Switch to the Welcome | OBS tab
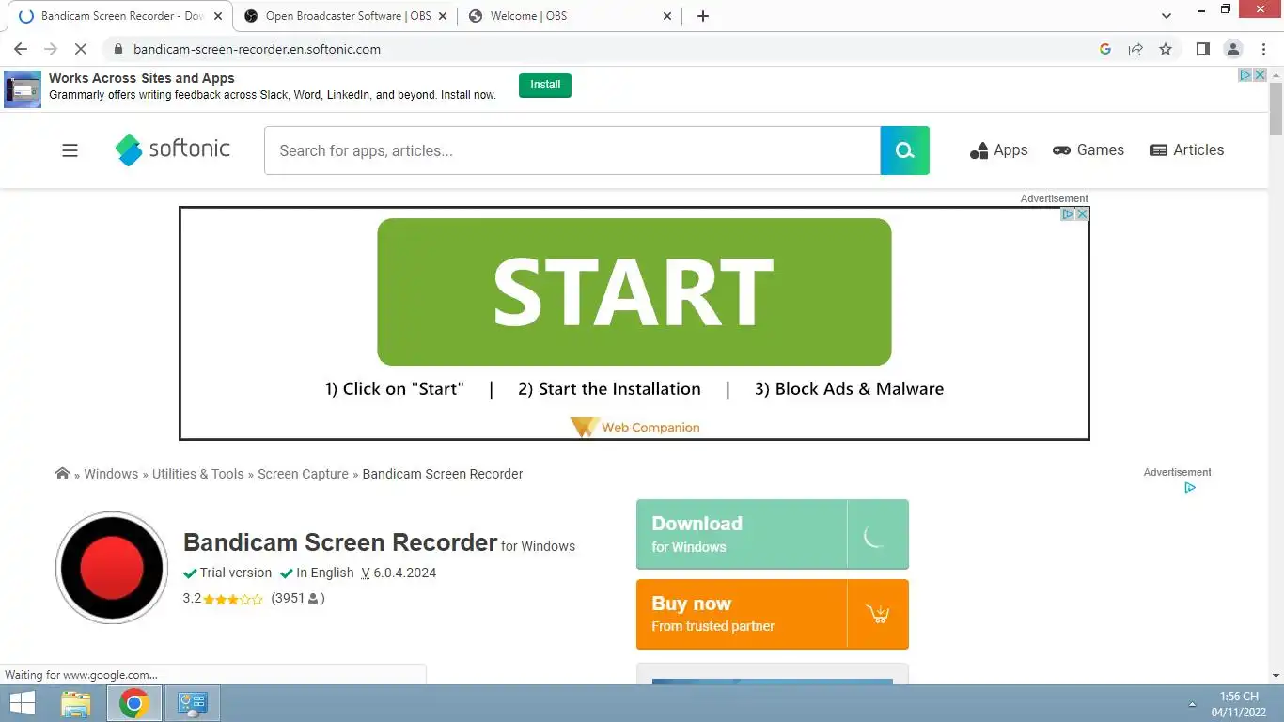 (x=569, y=16)
